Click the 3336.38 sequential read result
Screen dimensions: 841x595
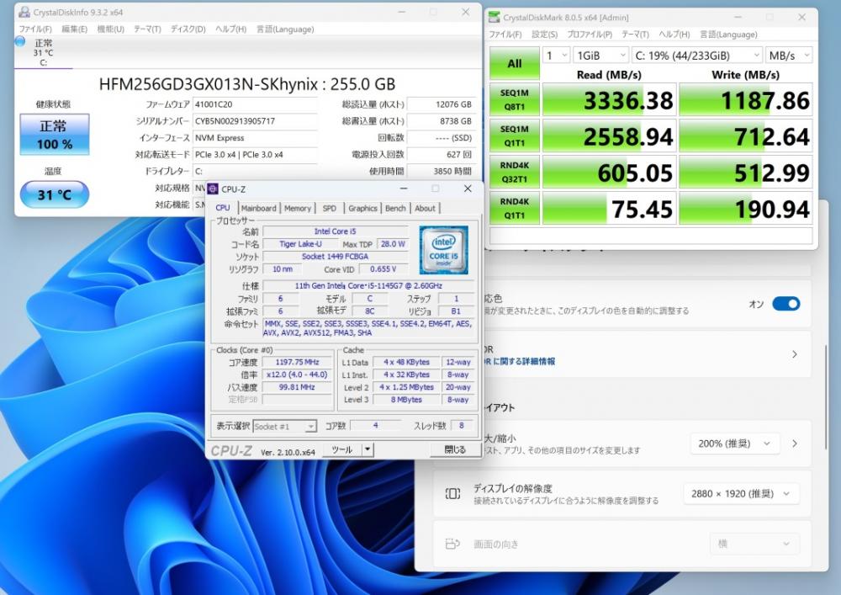click(x=609, y=100)
